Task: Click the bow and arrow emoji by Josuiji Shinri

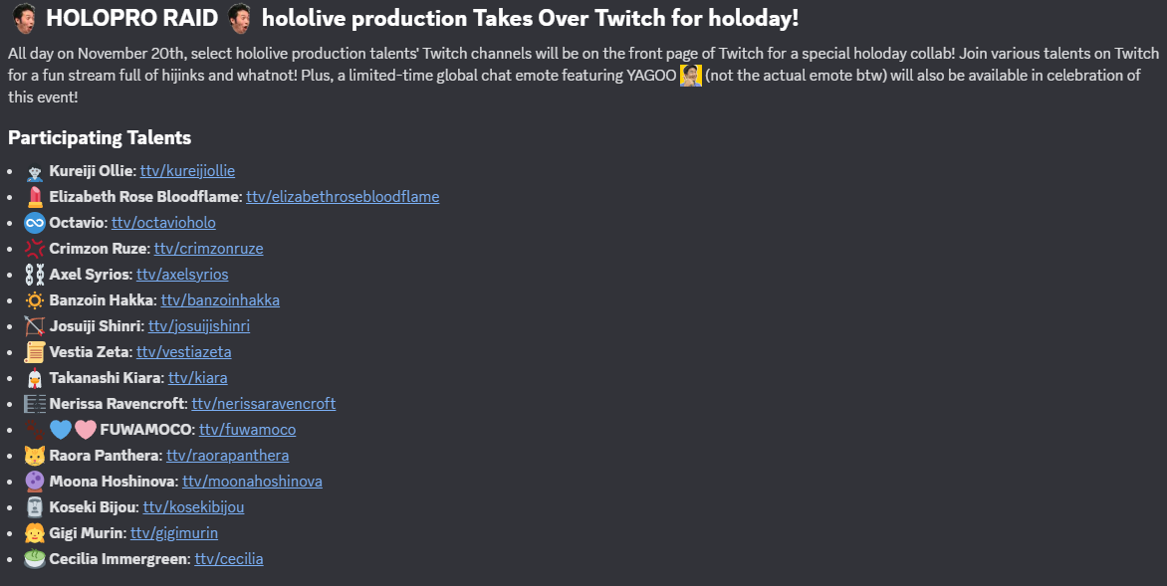Action: (x=35, y=326)
